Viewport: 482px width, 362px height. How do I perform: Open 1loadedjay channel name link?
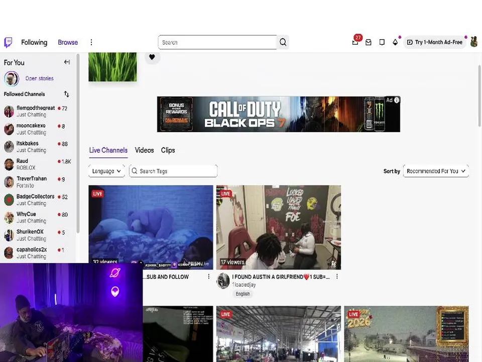click(x=244, y=285)
